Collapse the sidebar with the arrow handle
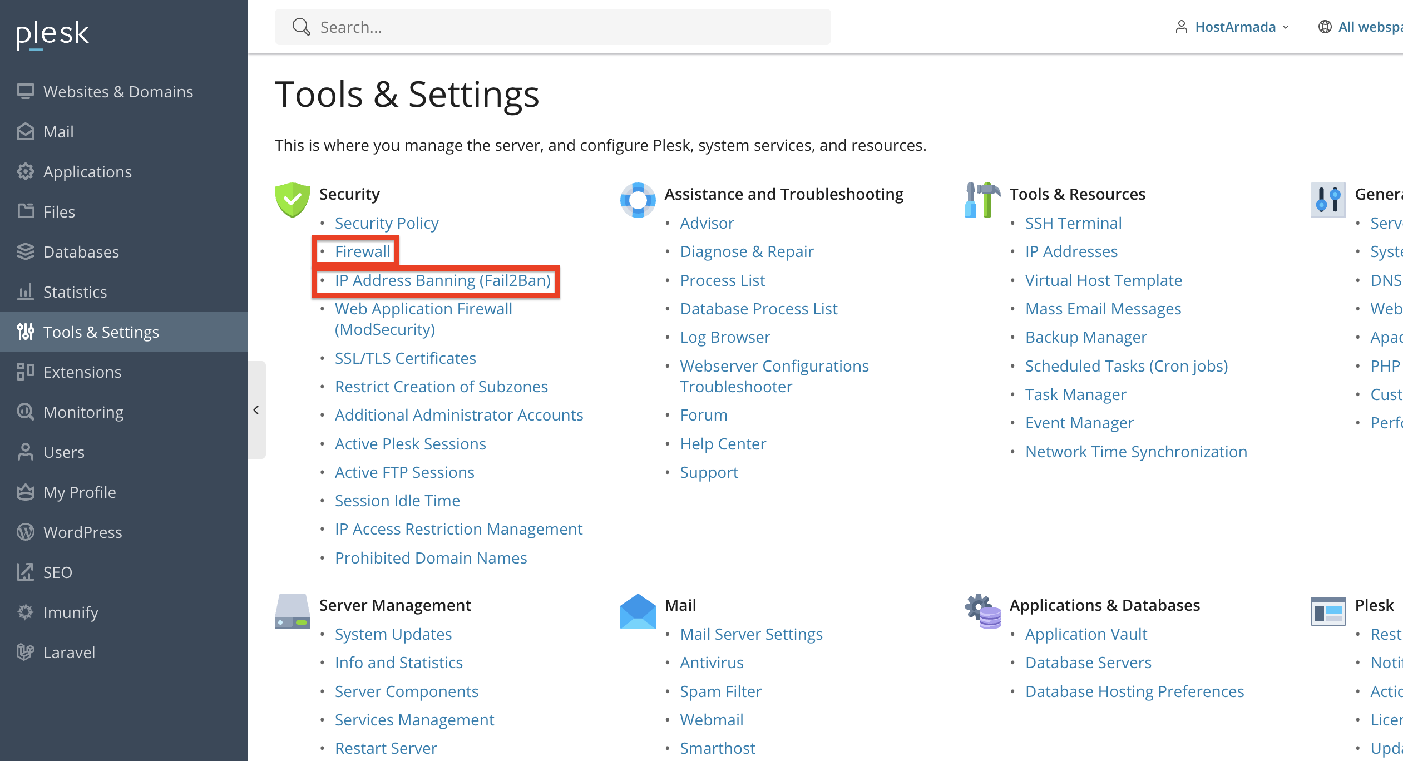 tap(256, 410)
